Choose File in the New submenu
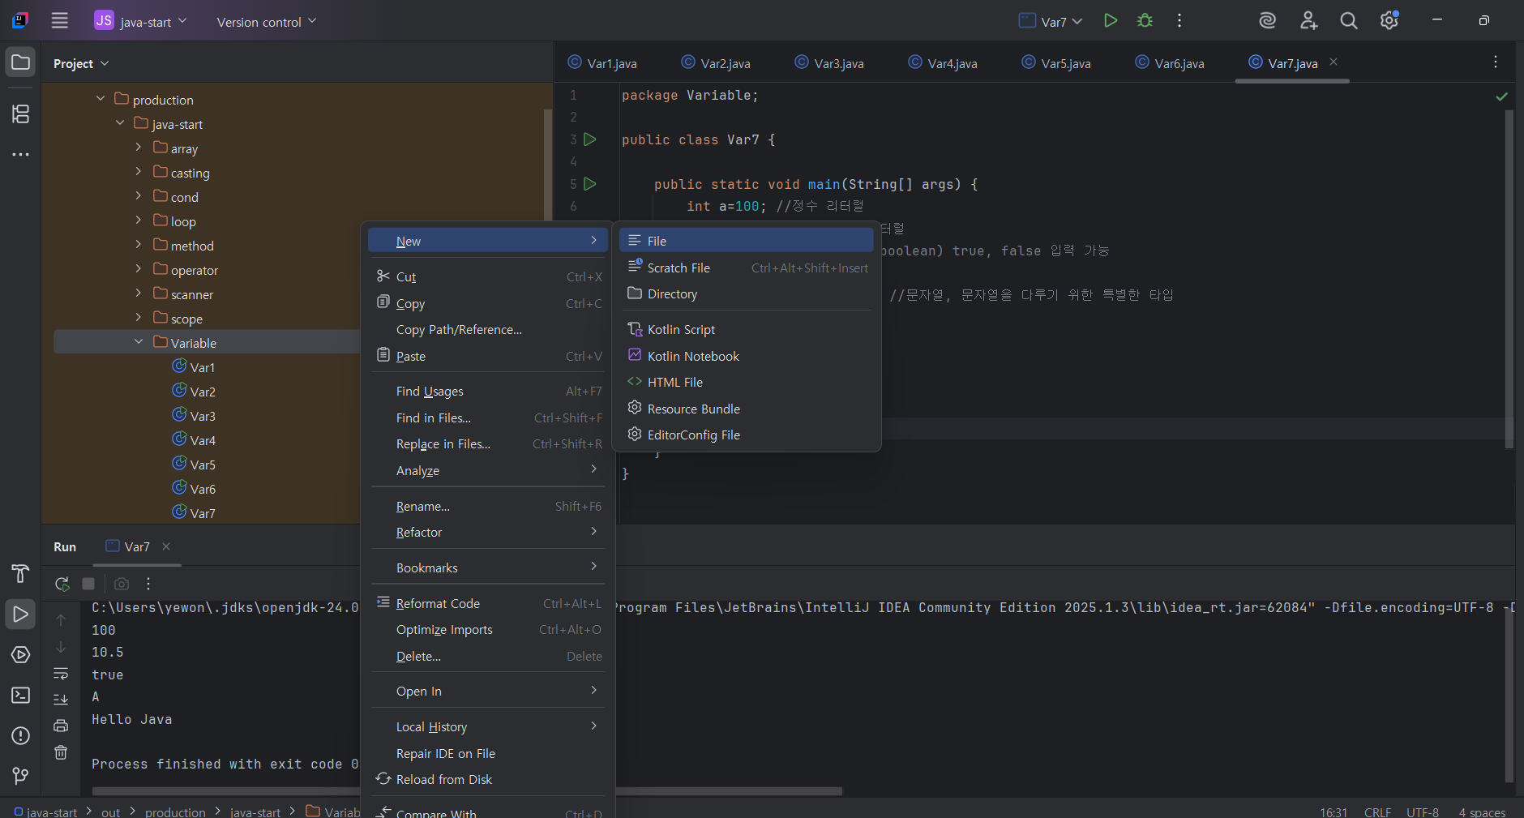Image resolution: width=1524 pixels, height=818 pixels. click(x=747, y=241)
